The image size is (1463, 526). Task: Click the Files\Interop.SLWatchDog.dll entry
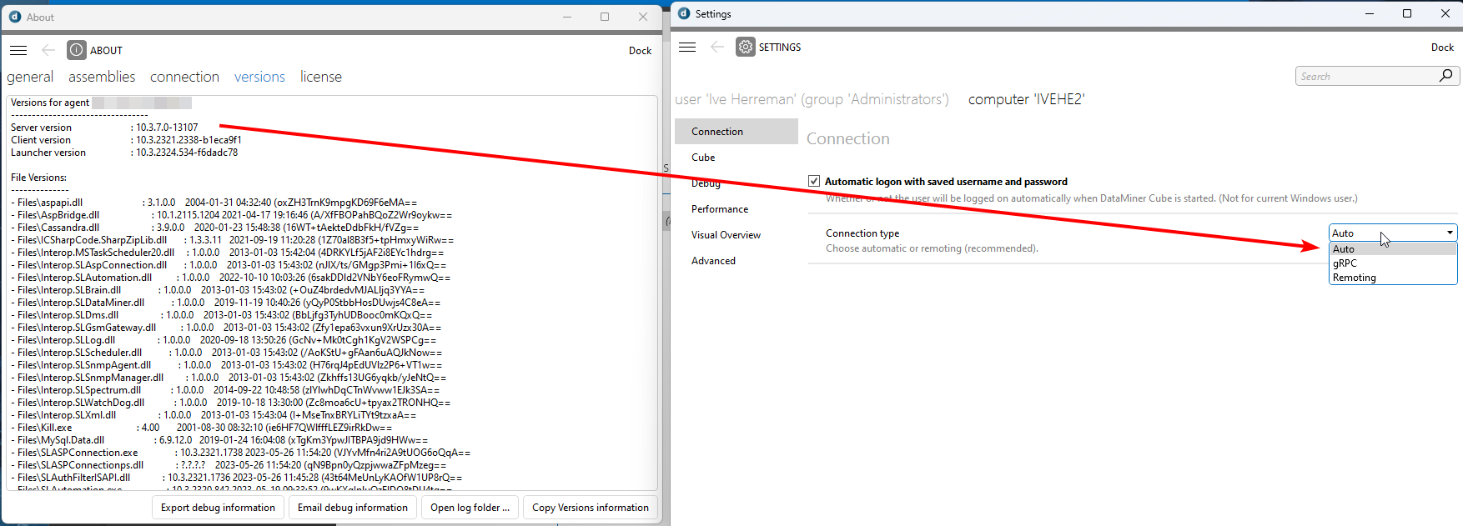point(230,403)
